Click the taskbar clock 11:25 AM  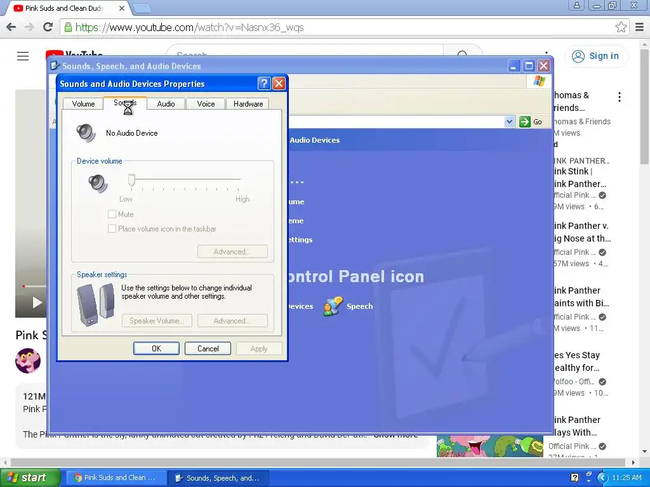pyautogui.click(x=627, y=477)
